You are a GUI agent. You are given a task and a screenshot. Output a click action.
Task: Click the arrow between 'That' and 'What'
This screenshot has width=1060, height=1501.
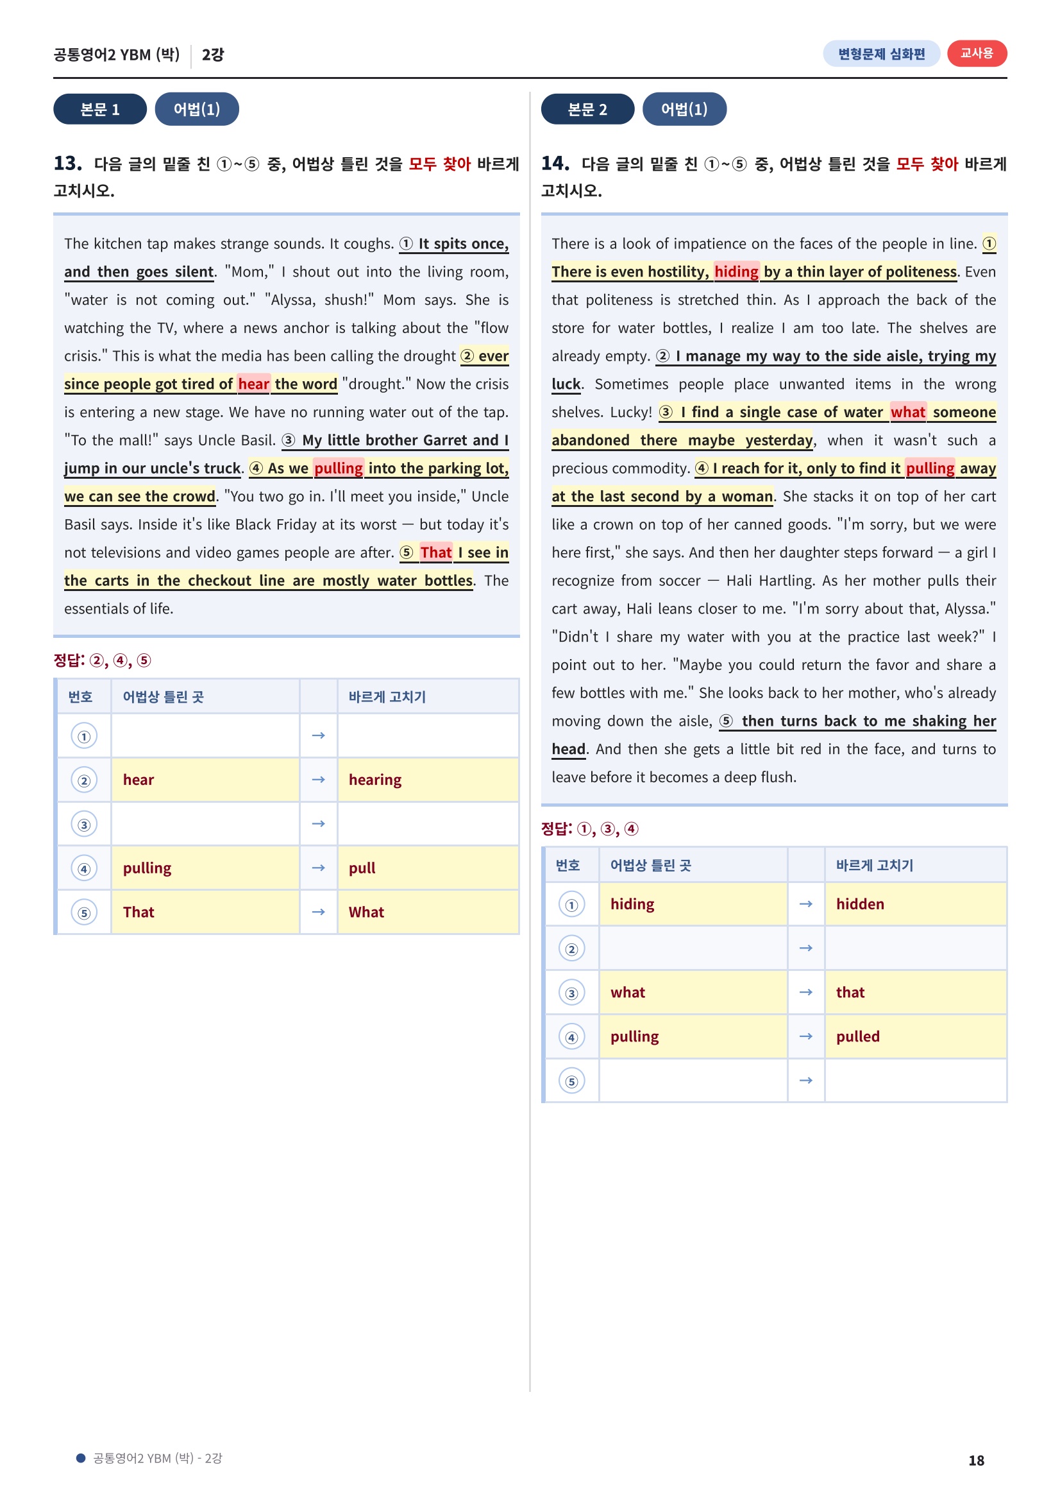coord(318,912)
